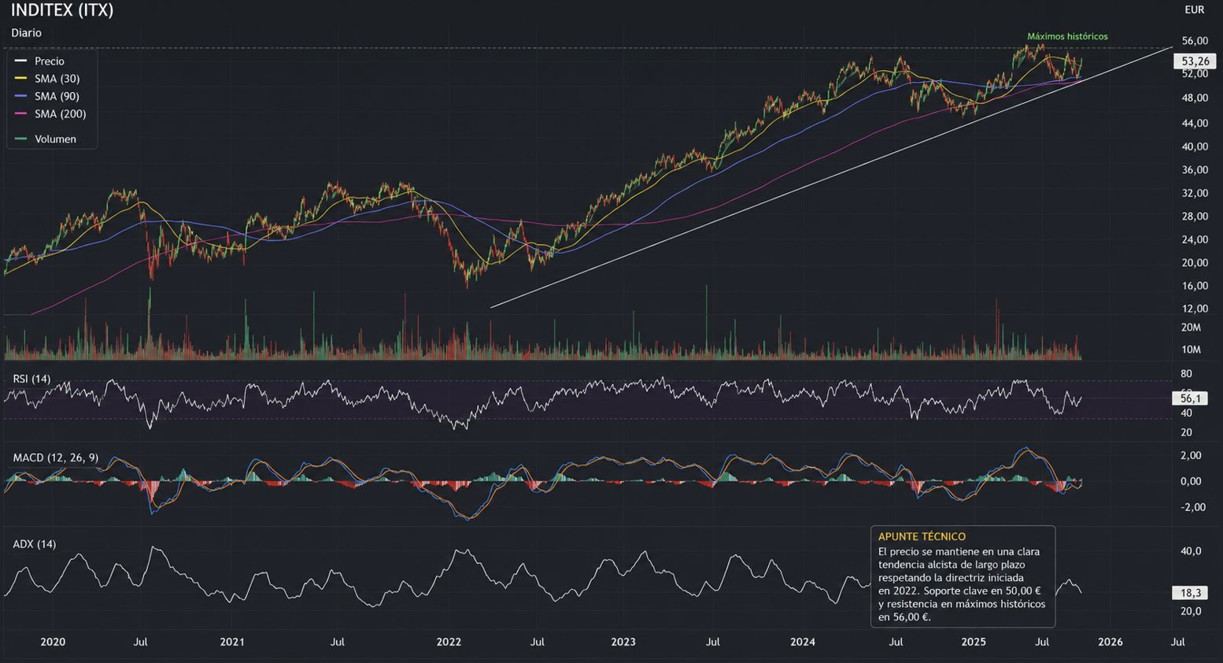Screen dimensions: 1223x663
Task: Click the EUR currency label
Action: pos(1194,10)
